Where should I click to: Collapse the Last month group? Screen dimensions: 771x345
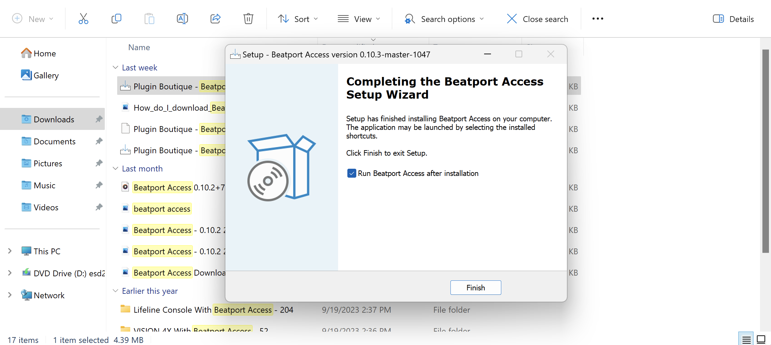coord(116,169)
